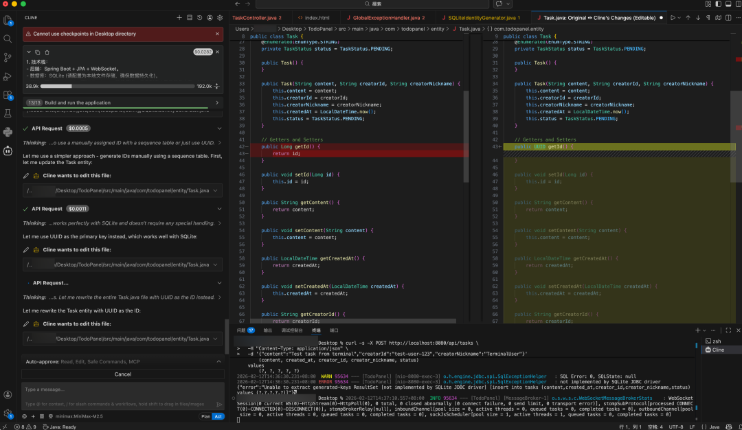This screenshot has height=430, width=742.
Task: Open the Testing flask view
Action: point(8,113)
